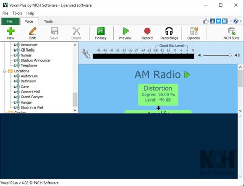Switch to the Tools tab

pos(48,21)
